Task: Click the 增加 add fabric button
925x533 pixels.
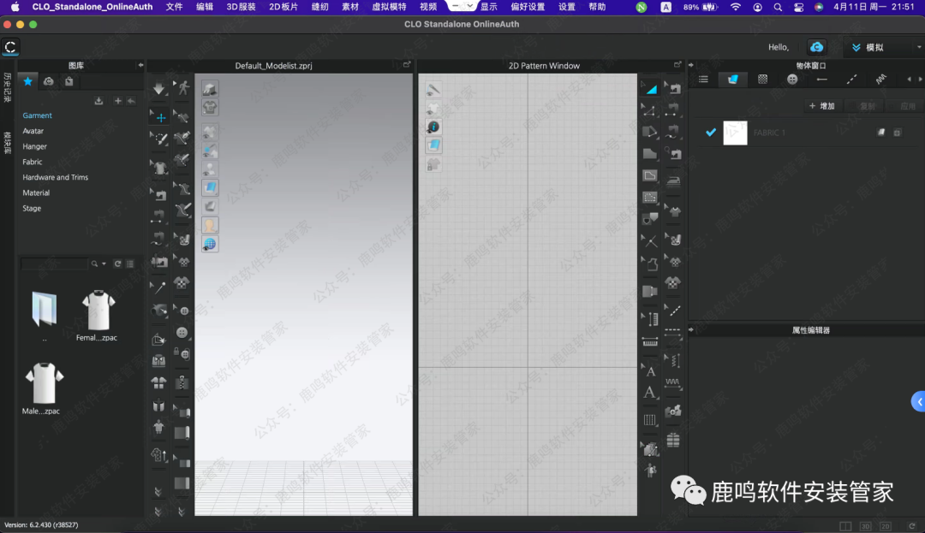Action: (x=821, y=106)
